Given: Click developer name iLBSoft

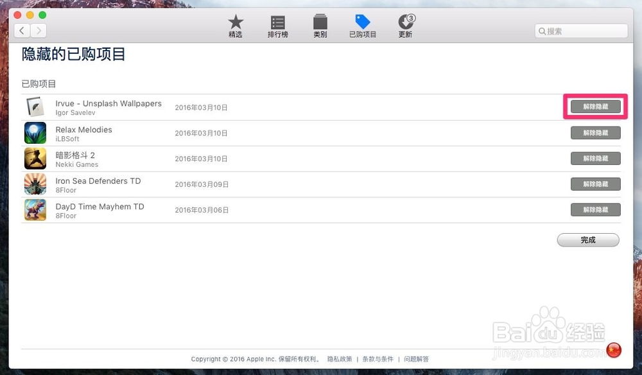Looking at the screenshot, I should coord(67,139).
